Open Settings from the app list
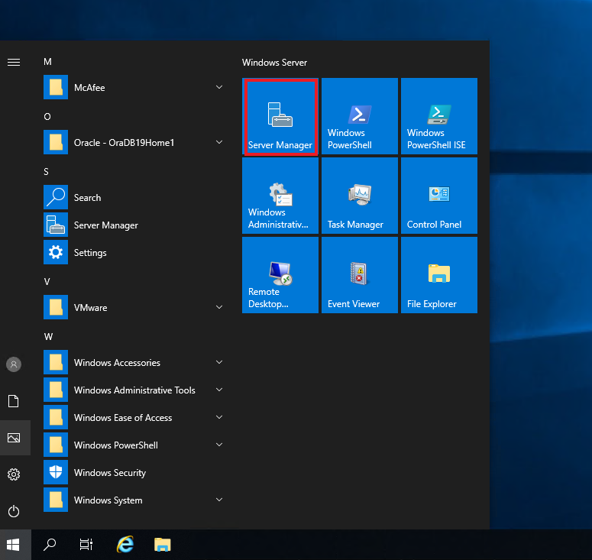Viewport: 592px width, 560px height. click(134, 252)
